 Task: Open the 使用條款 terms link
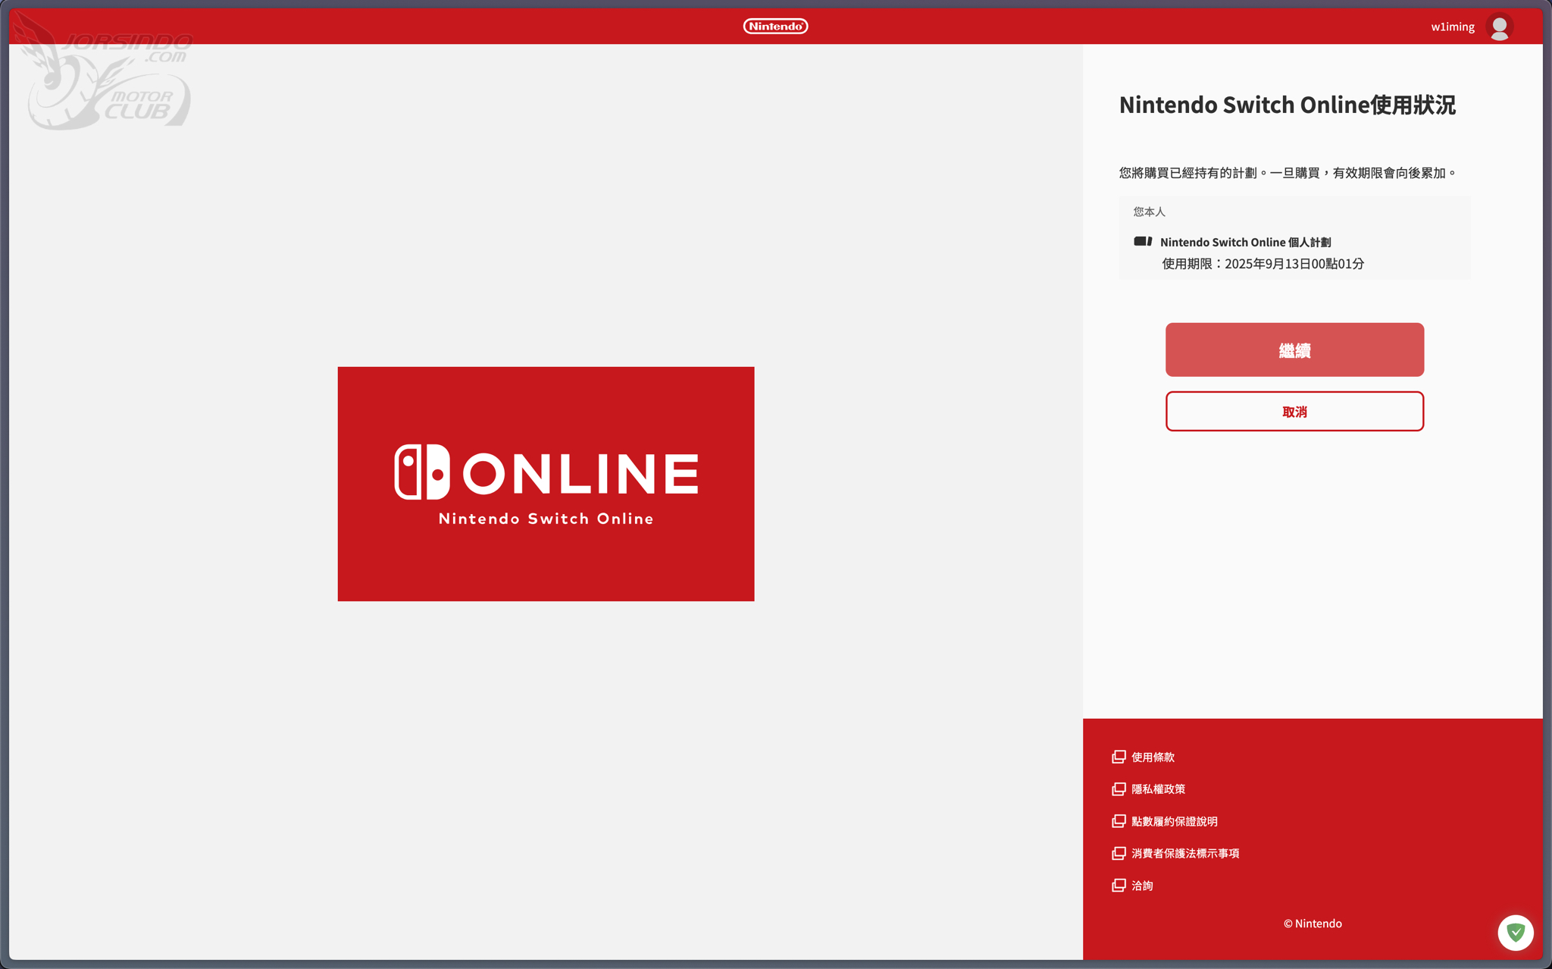click(1153, 757)
